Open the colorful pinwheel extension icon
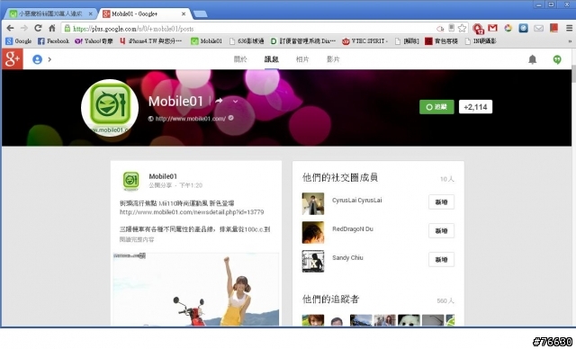 click(508, 28)
